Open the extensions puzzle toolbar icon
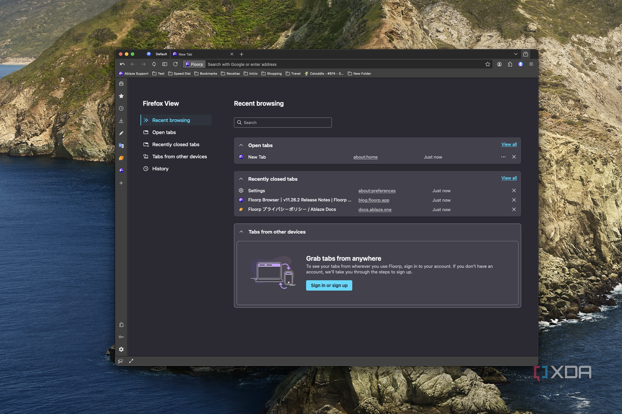Viewport: 622px width, 414px height. [510, 64]
